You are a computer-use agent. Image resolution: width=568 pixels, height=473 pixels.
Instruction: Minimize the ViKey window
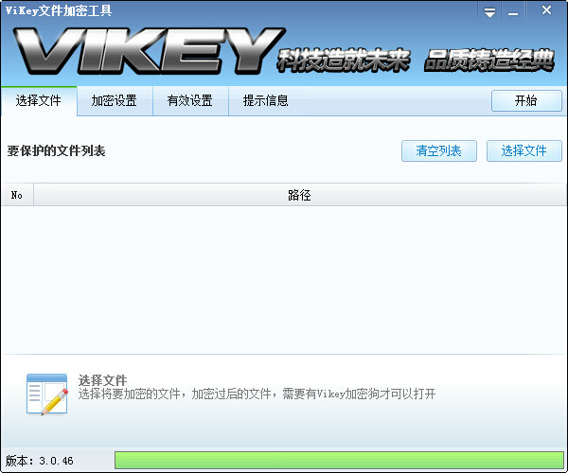tap(512, 12)
